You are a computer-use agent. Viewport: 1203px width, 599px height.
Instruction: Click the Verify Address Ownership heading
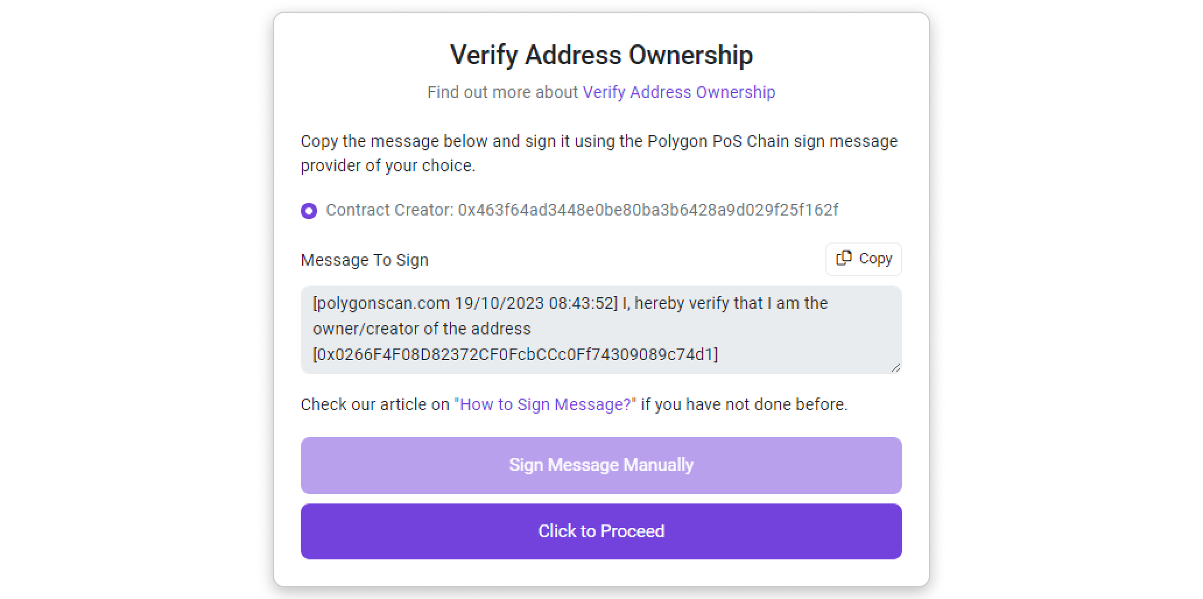coord(601,55)
